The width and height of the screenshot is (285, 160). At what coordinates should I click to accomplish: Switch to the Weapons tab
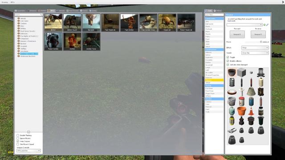32,11
